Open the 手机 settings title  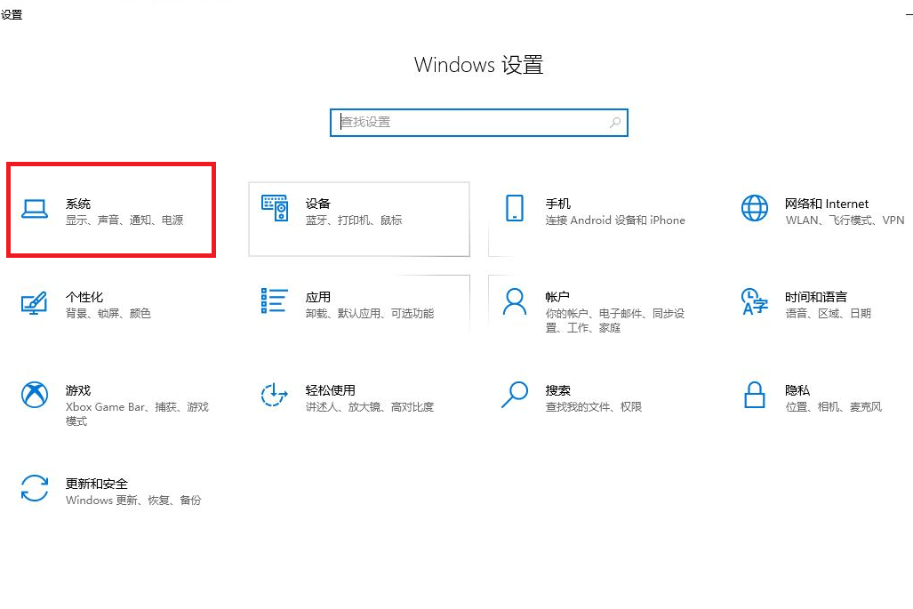pos(557,204)
